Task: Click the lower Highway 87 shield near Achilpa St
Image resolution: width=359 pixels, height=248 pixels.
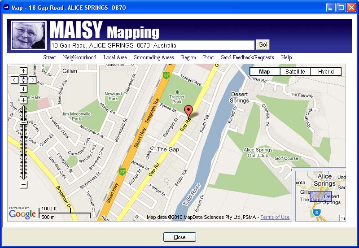Action: (x=122, y=172)
